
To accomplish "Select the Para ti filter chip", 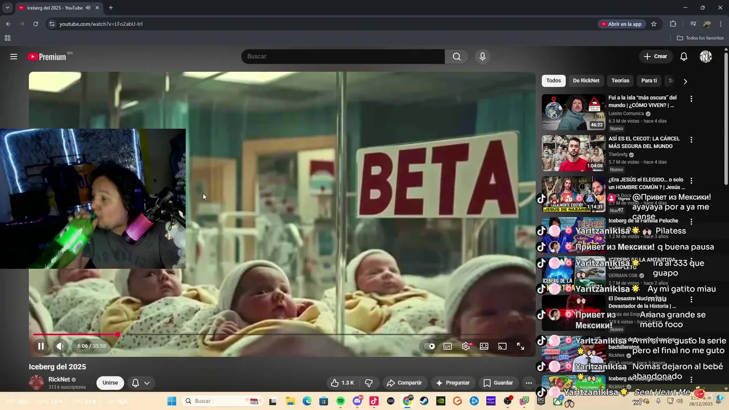I will (649, 81).
